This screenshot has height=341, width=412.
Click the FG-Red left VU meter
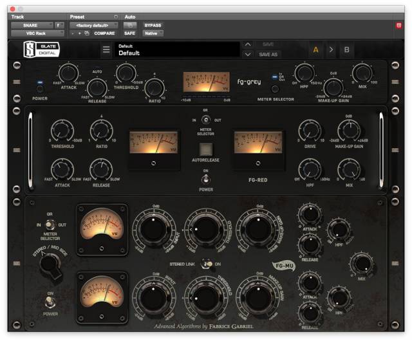tap(153, 142)
